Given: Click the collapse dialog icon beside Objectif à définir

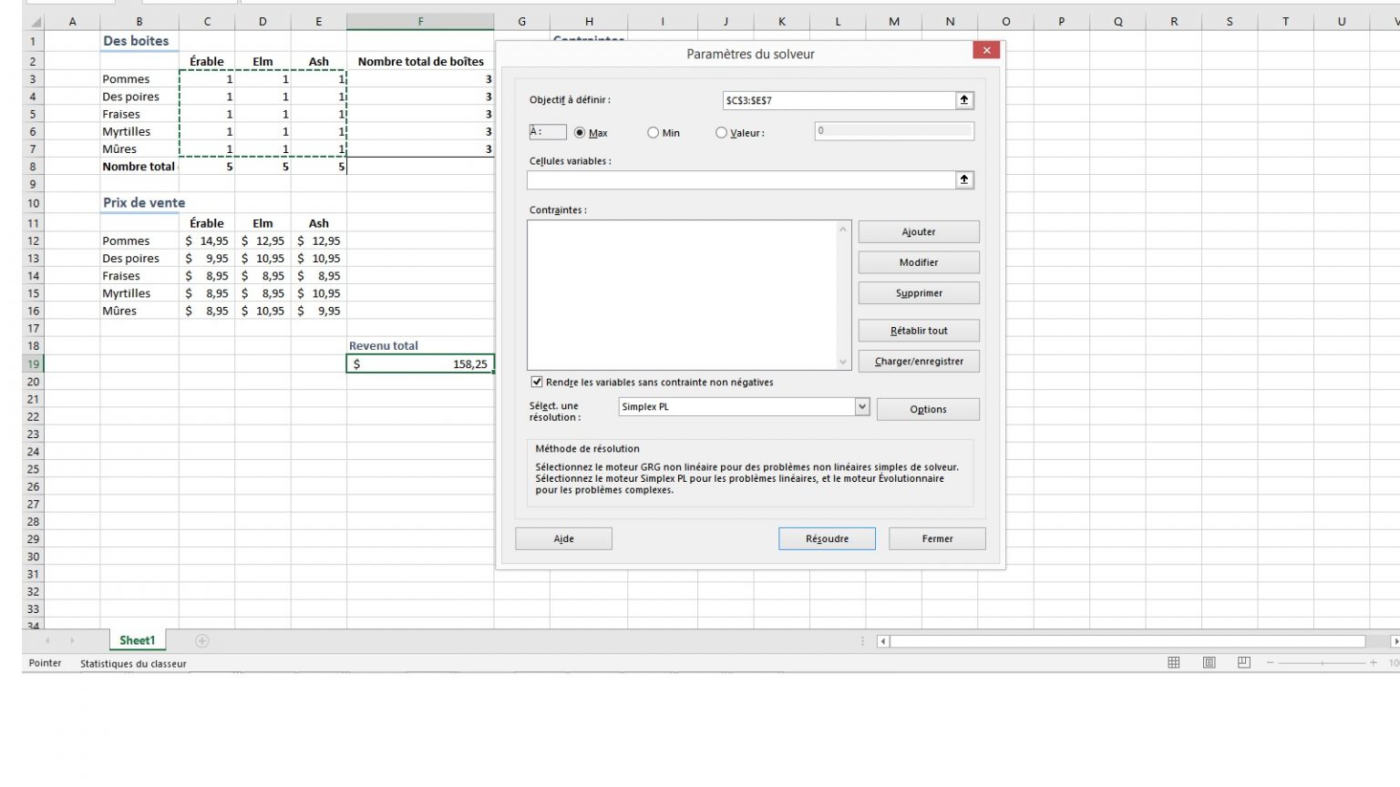Looking at the screenshot, I should point(964,100).
